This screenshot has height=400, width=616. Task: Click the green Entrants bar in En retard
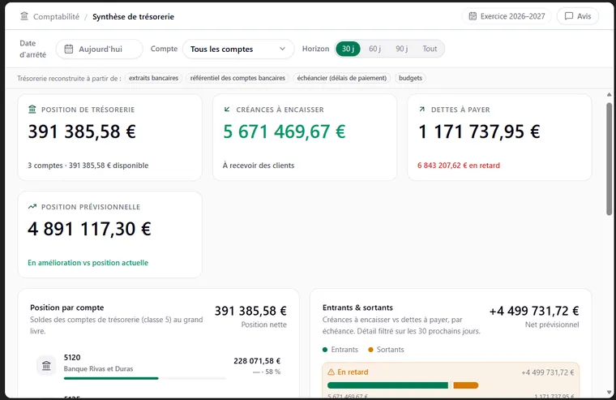[387, 385]
